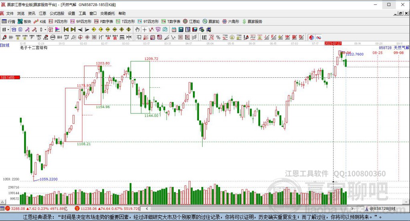Open the 窗口 menu

point(93,13)
